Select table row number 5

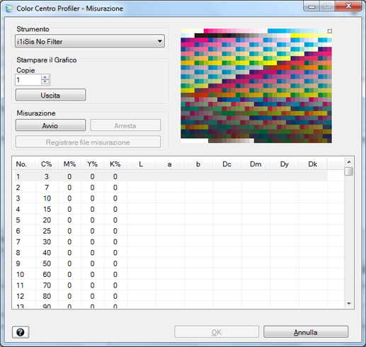(x=170, y=220)
